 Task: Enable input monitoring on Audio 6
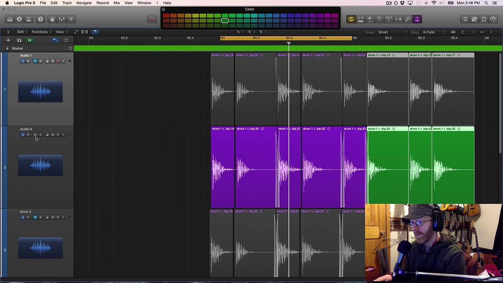[63, 135]
